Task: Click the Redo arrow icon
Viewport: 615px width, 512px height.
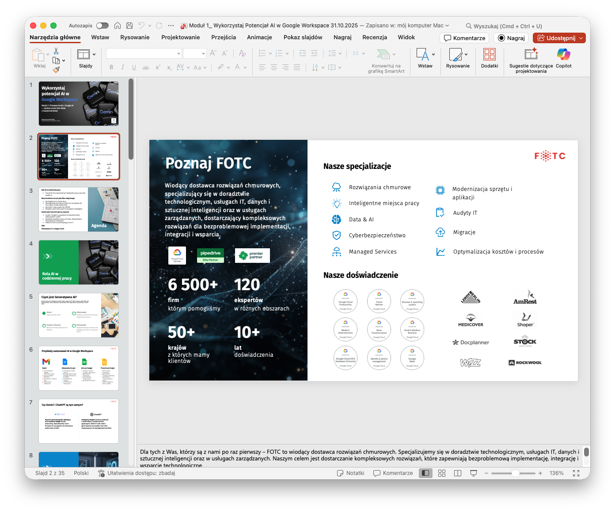Action: pos(159,26)
